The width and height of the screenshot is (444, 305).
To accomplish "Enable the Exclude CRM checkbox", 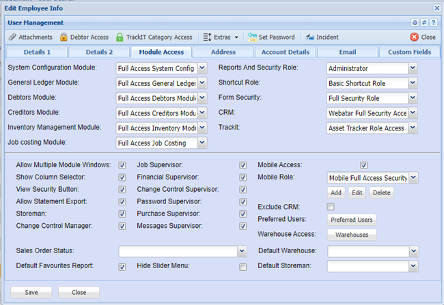I will click(x=331, y=206).
